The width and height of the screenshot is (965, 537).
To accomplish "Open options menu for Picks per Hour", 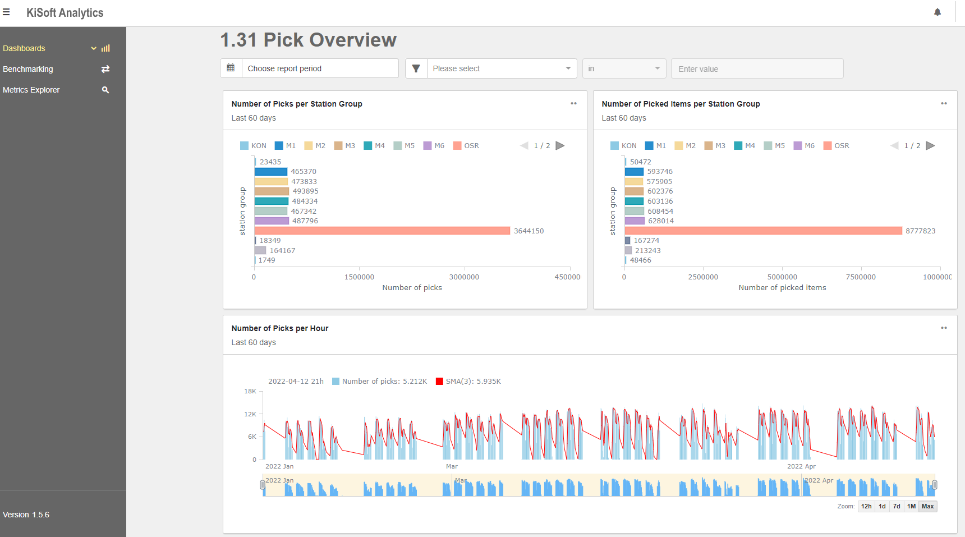I will click(944, 328).
